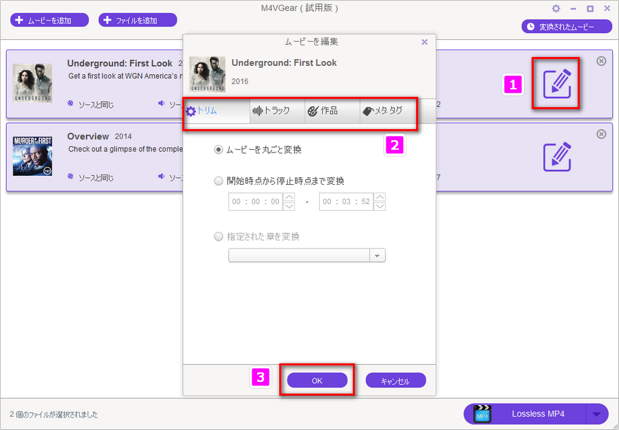Click the Overview title text
Image resolution: width=619 pixels, height=430 pixels.
(88, 137)
